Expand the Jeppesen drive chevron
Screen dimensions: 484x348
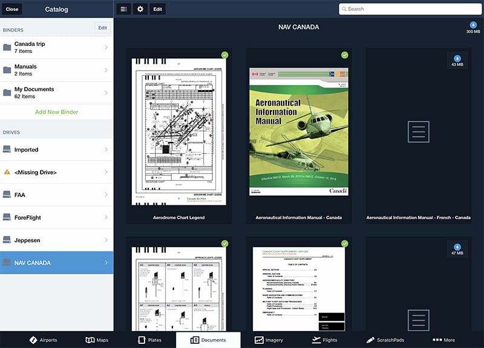106,240
